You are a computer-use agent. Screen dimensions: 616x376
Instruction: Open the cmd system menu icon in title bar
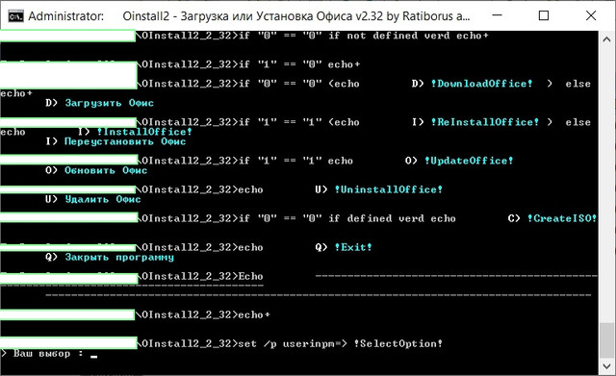click(x=15, y=16)
